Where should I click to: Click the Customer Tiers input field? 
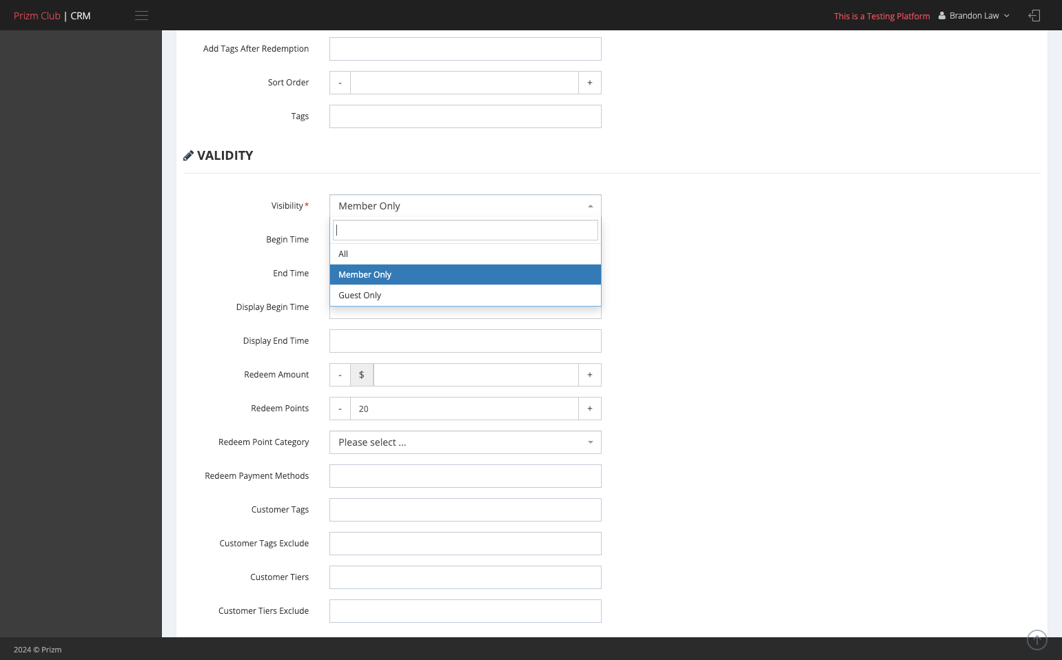pos(465,577)
